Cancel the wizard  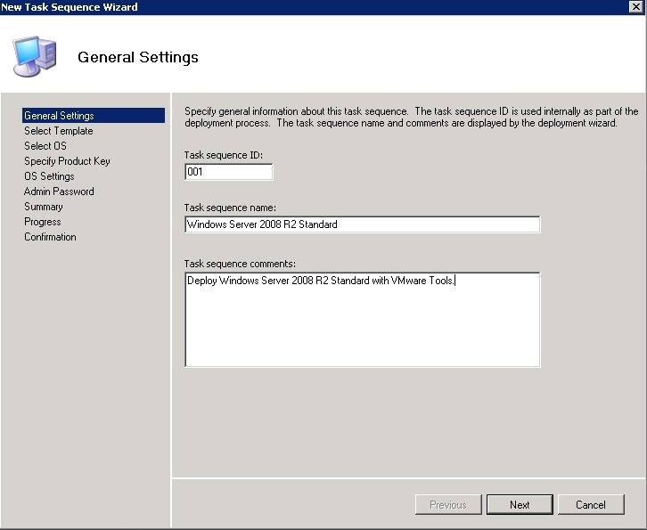click(x=591, y=504)
